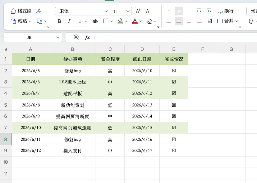Toggle bold formatting

59,21
